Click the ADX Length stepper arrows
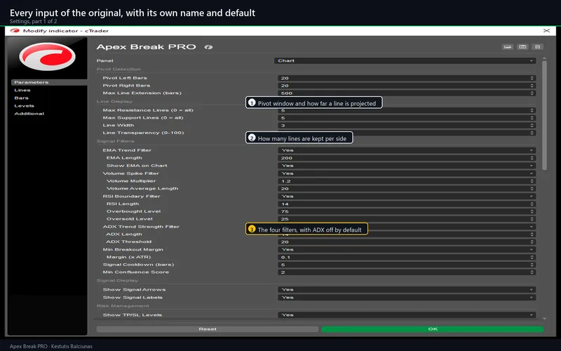 [x=532, y=234]
